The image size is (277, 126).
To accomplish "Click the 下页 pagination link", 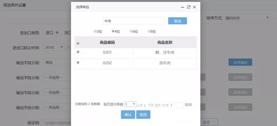I will point(151,105).
